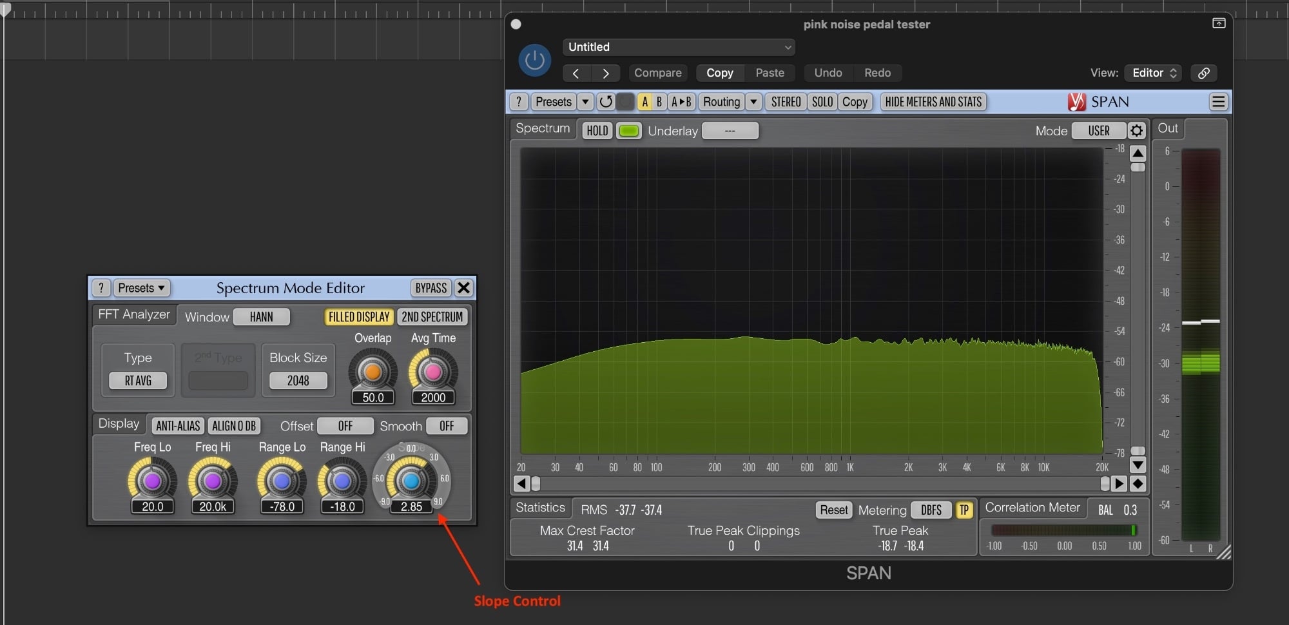Viewport: 1289px width, 625px height.
Task: Open the arrow menu beside SPAN Presets
Action: pos(585,102)
